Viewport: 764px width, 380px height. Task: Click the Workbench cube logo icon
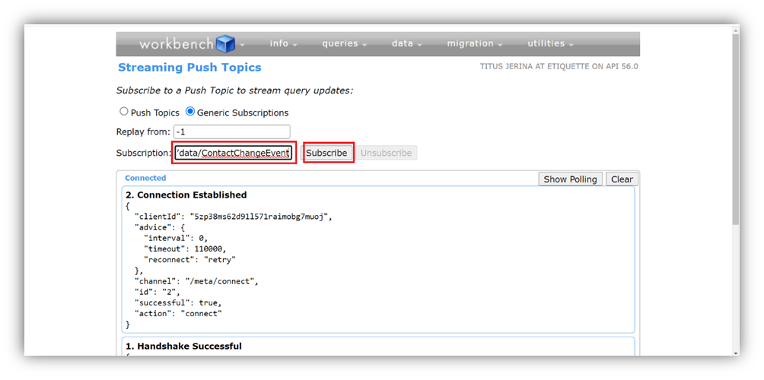point(225,43)
